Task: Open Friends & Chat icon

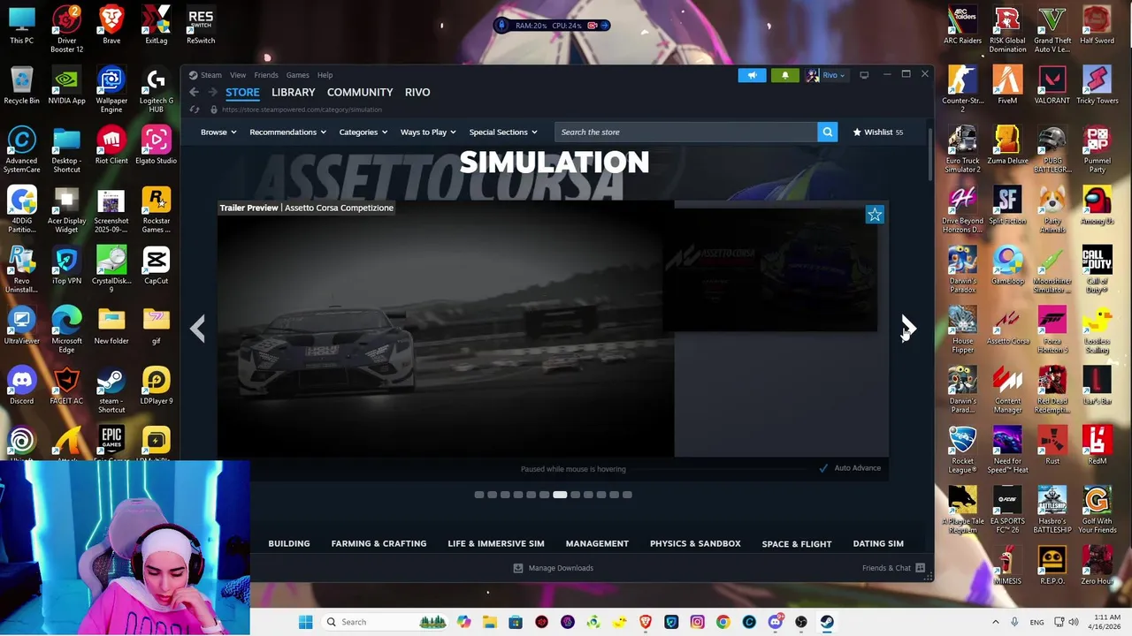Action: pyautogui.click(x=920, y=568)
